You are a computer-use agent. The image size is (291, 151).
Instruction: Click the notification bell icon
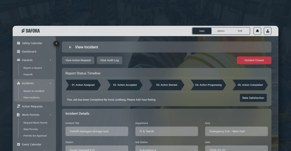(x=257, y=31)
